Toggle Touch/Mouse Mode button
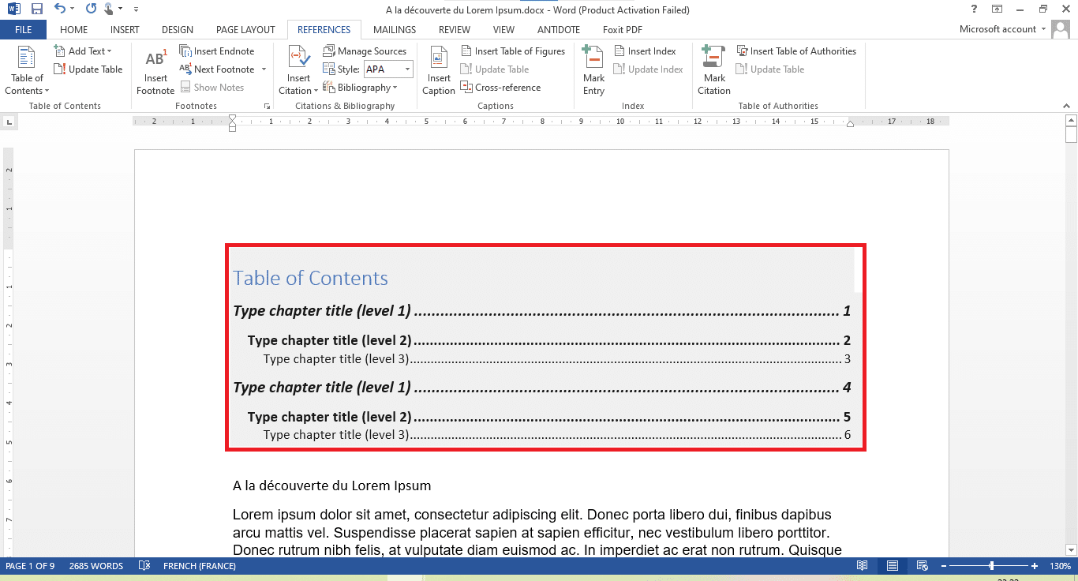 (110, 9)
